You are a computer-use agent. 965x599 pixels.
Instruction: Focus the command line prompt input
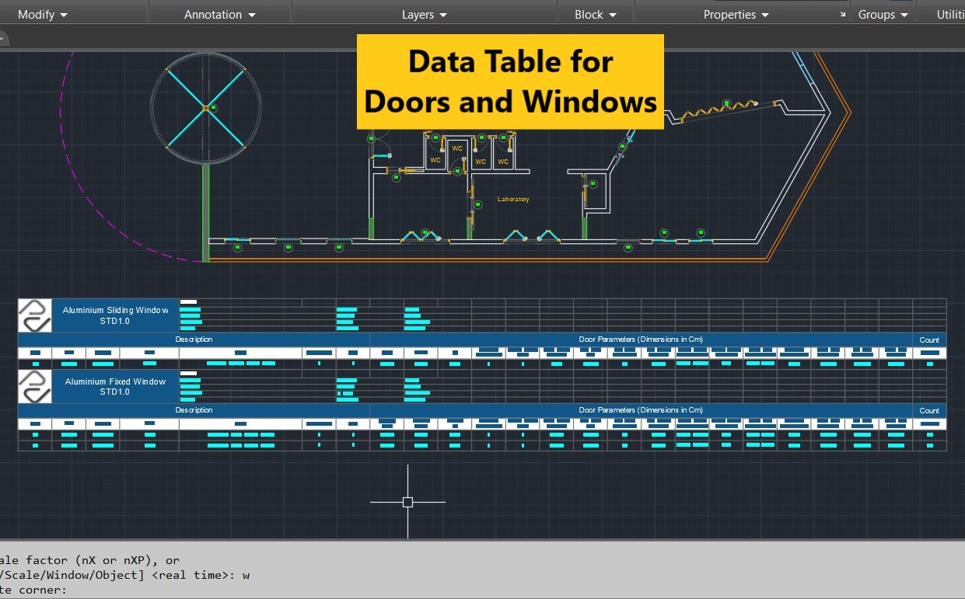point(482,590)
